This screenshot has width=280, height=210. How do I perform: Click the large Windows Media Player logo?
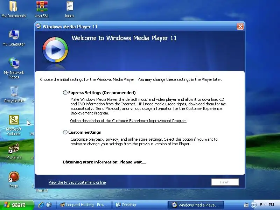pyautogui.click(x=55, y=50)
